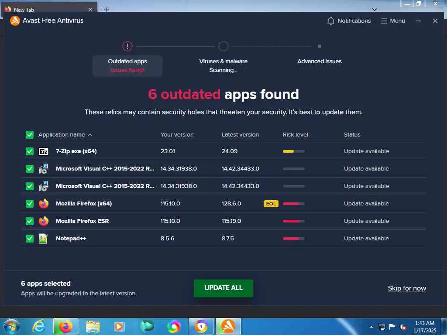The width and height of the screenshot is (447, 335).
Task: Click latest version 128.6.0
Action: click(x=231, y=204)
